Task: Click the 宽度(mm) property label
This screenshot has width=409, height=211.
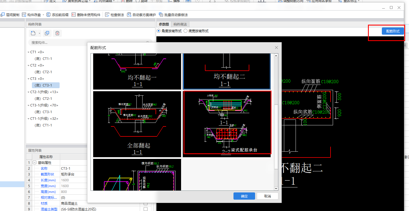Action: pyautogui.click(x=48, y=186)
